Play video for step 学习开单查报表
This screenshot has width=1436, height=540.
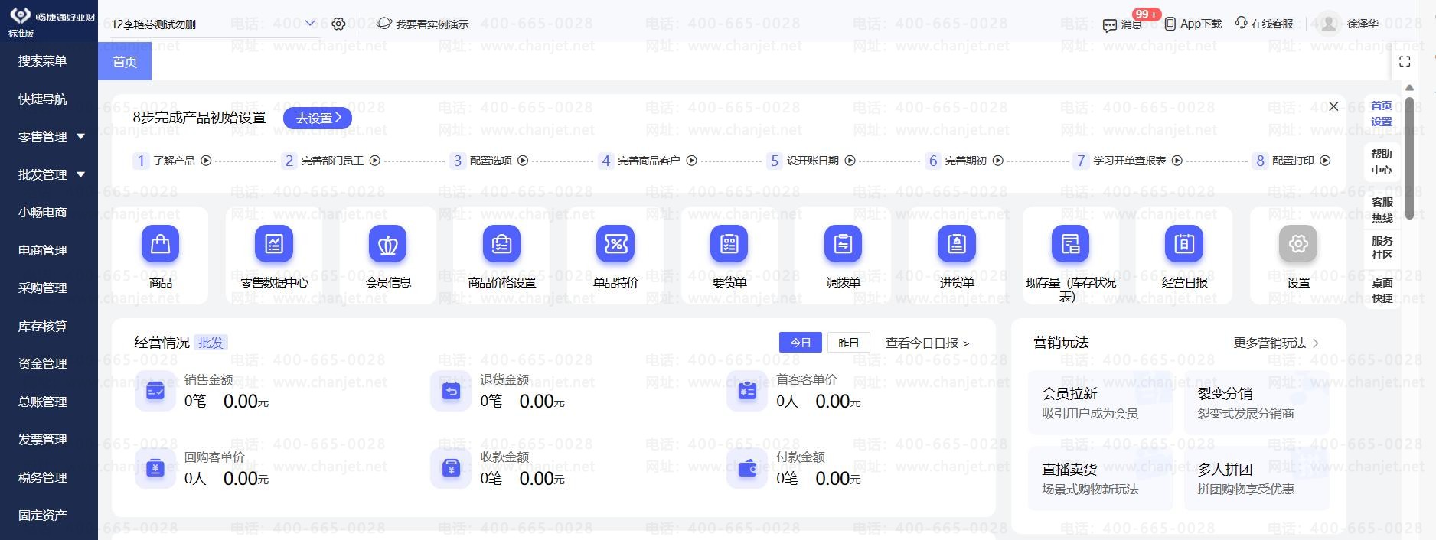coord(1177,161)
